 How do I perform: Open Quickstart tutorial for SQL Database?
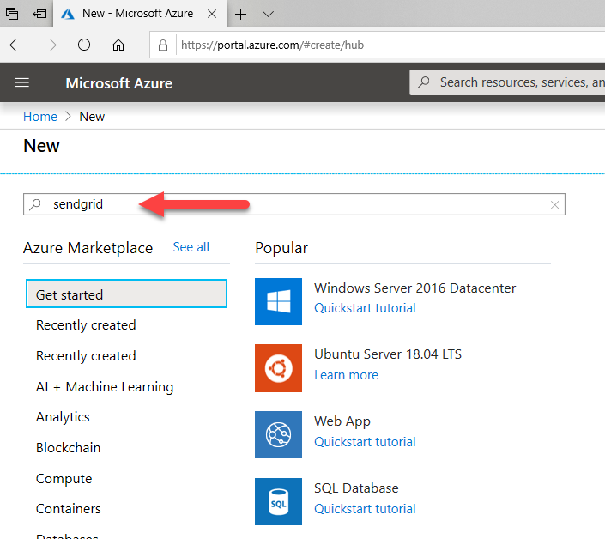coord(365,508)
